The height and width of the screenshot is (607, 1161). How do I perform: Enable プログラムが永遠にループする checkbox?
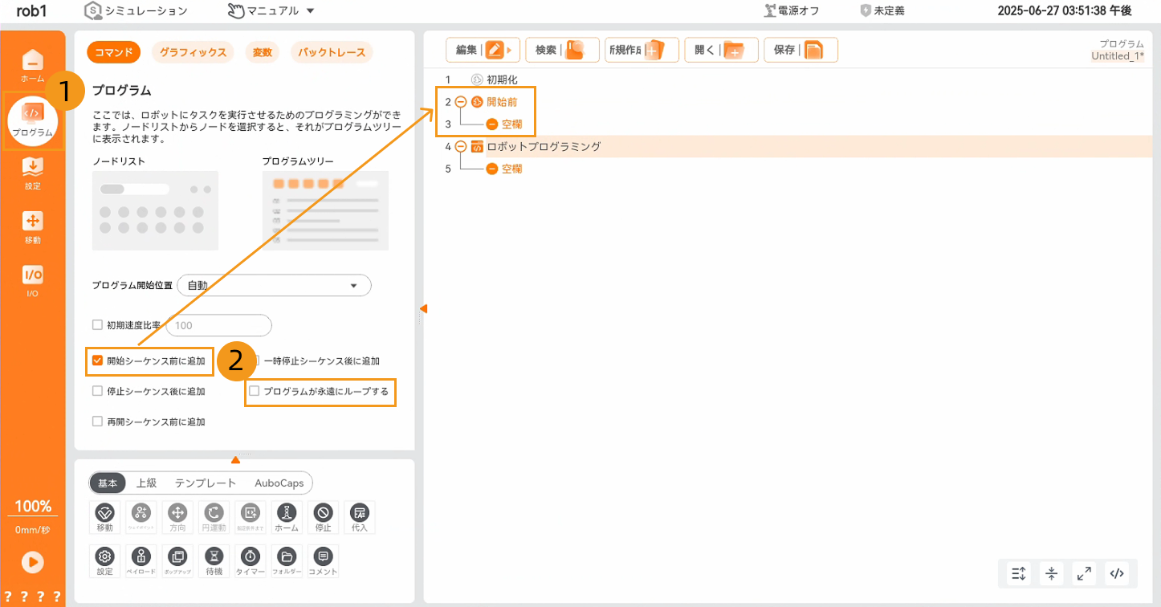[255, 392]
